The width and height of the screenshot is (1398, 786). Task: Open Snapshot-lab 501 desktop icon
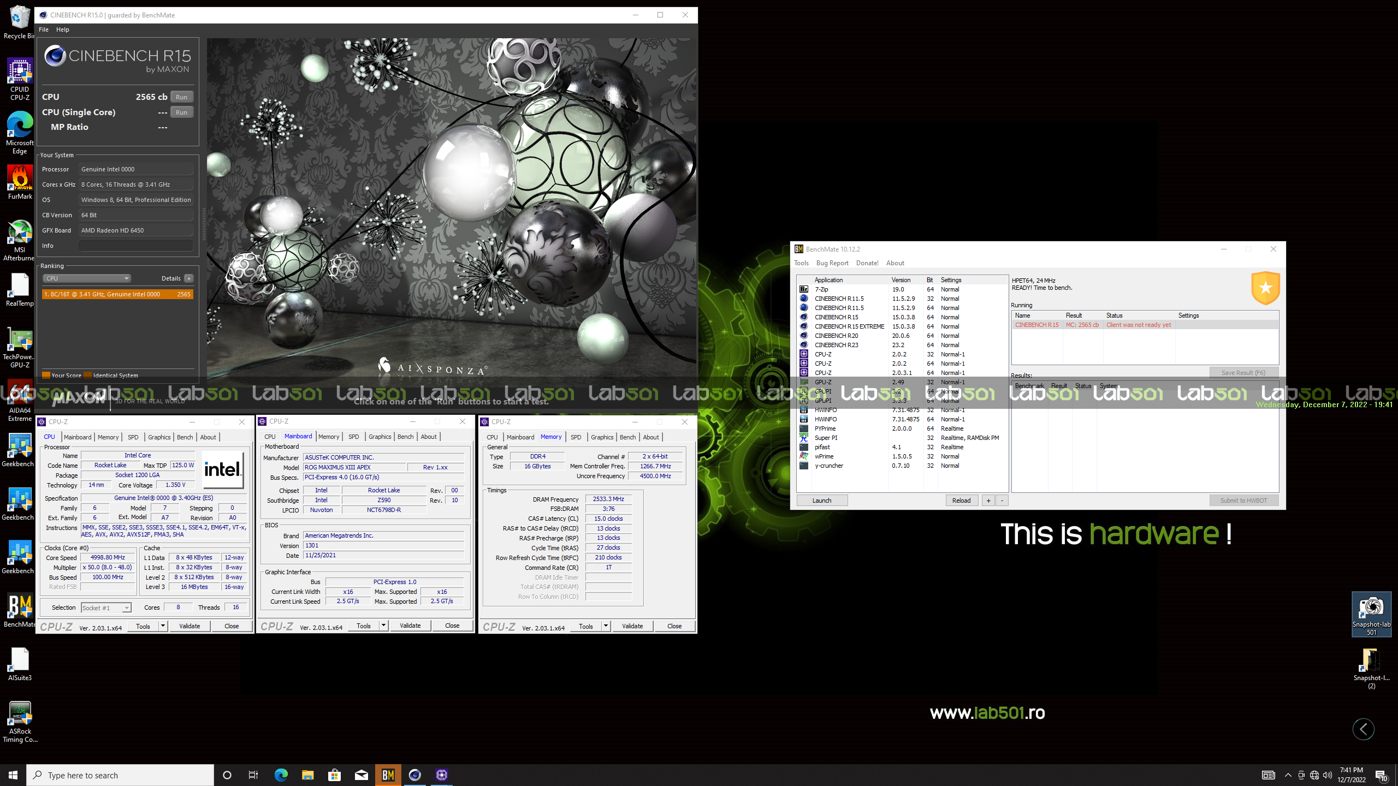(x=1371, y=615)
